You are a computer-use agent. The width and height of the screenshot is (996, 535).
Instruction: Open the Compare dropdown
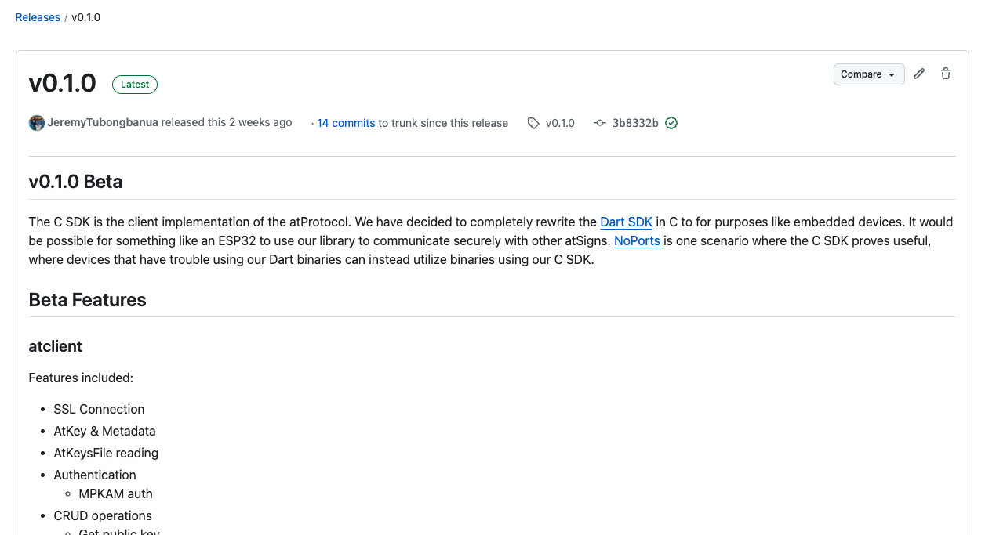coord(869,74)
